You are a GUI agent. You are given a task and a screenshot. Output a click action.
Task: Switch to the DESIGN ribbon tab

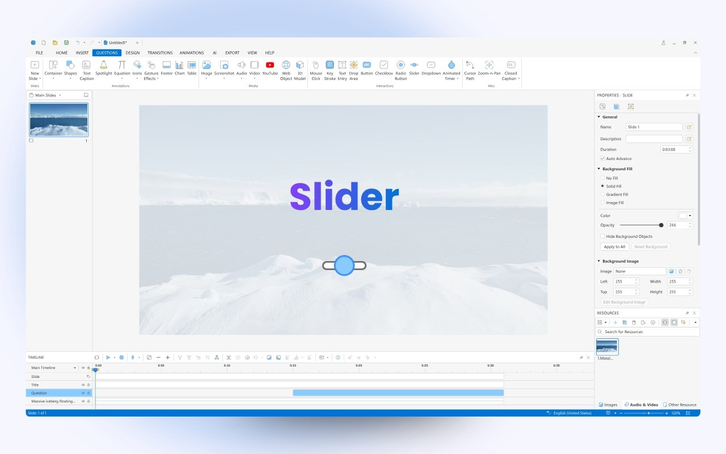coord(133,53)
